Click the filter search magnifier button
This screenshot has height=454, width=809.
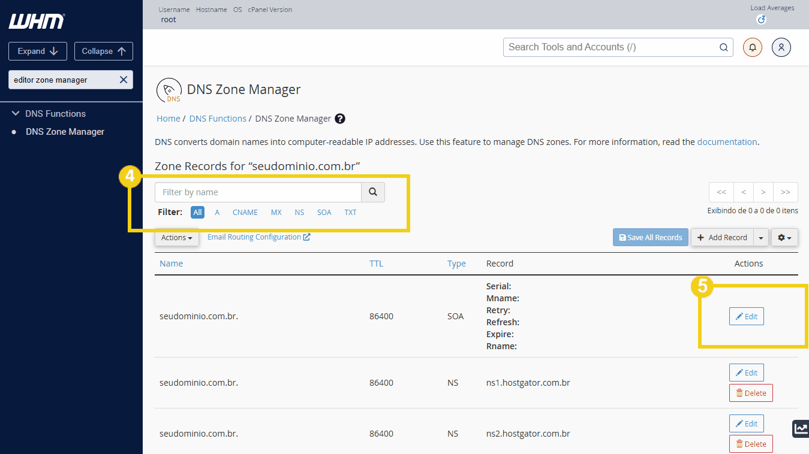[x=373, y=192]
